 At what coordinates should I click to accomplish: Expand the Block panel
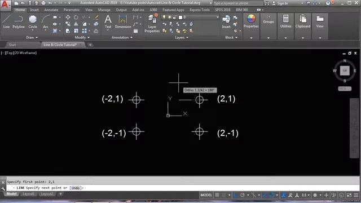[231, 37]
